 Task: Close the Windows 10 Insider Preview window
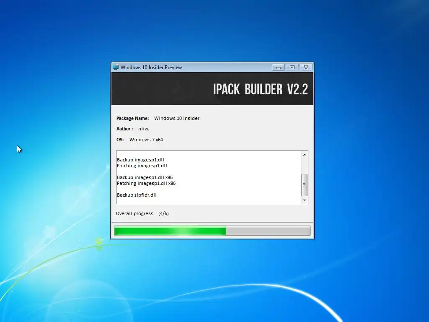(306, 68)
